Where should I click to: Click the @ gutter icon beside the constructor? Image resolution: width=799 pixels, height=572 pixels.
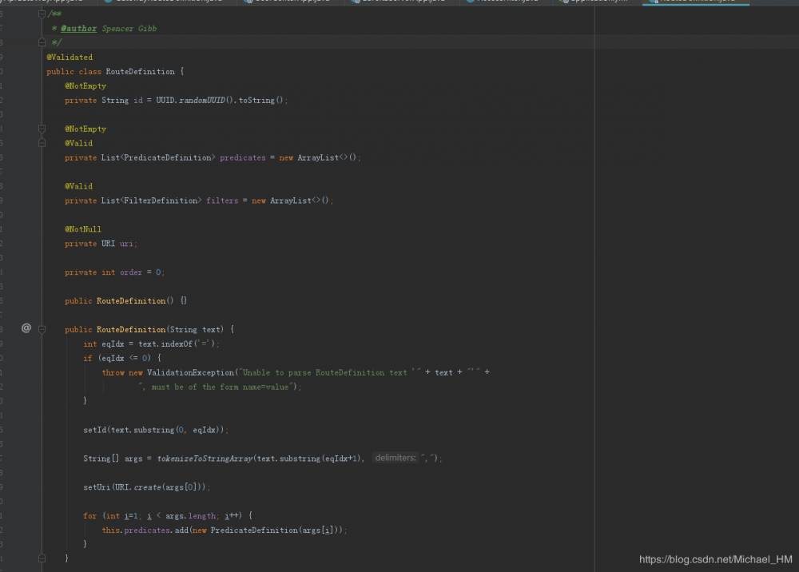click(26, 328)
